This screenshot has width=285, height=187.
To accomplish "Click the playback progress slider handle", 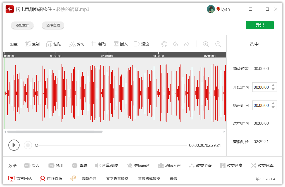I will pos(37,145).
